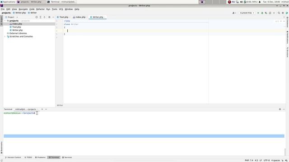Viewport: 289px width, 162px height.
Task: Click the Stop icon in run toolbar
Action: point(274,13)
